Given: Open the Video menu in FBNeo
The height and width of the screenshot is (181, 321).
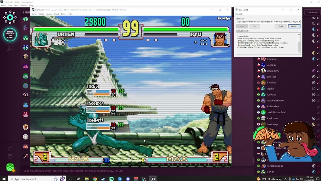Looking at the screenshot, I should coord(41,14).
